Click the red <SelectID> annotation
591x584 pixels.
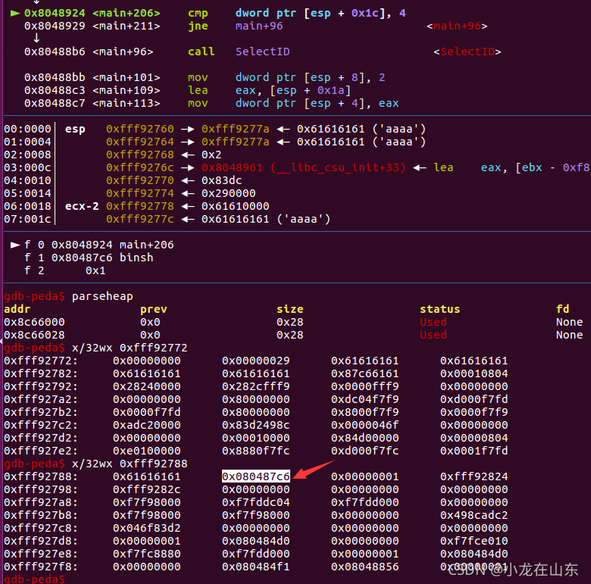pyautogui.click(x=467, y=52)
